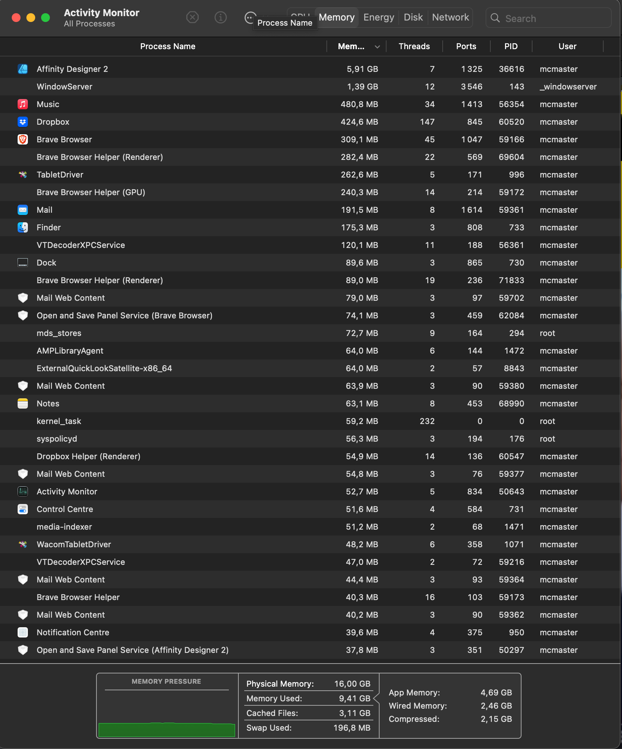Screen dimensions: 622x749
Task: Toggle the Memory column sort order arrow
Action: (377, 47)
